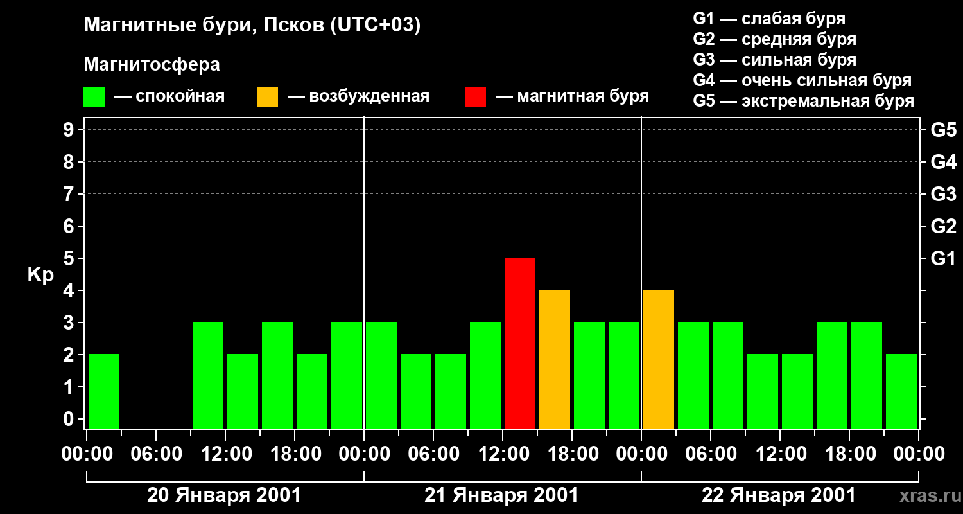
Task: Click the 'G1' right-axis label beside the chart
Action: tap(943, 258)
